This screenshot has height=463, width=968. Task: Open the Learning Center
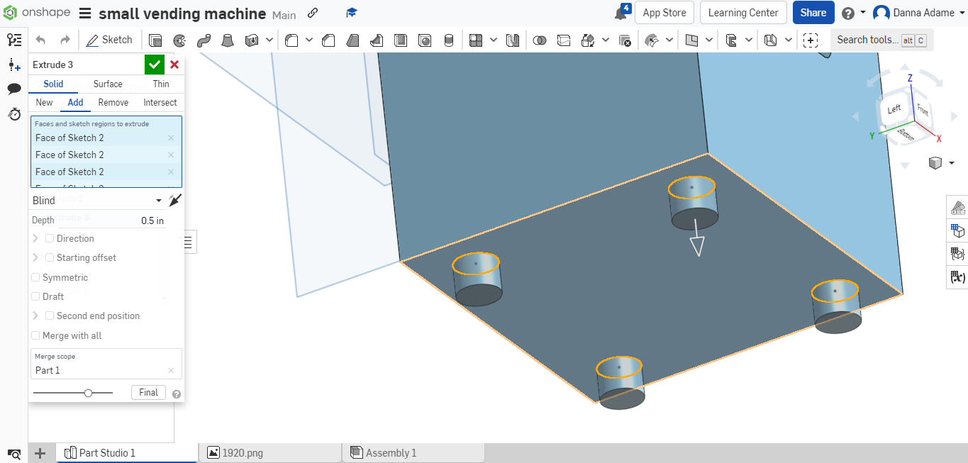pyautogui.click(x=743, y=12)
